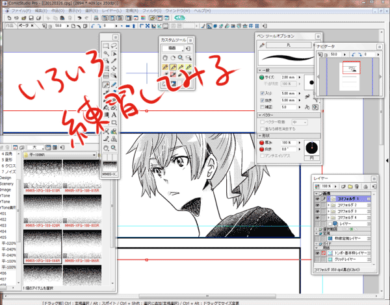Click the trash delete icon in Layers panel

[x=356, y=186]
